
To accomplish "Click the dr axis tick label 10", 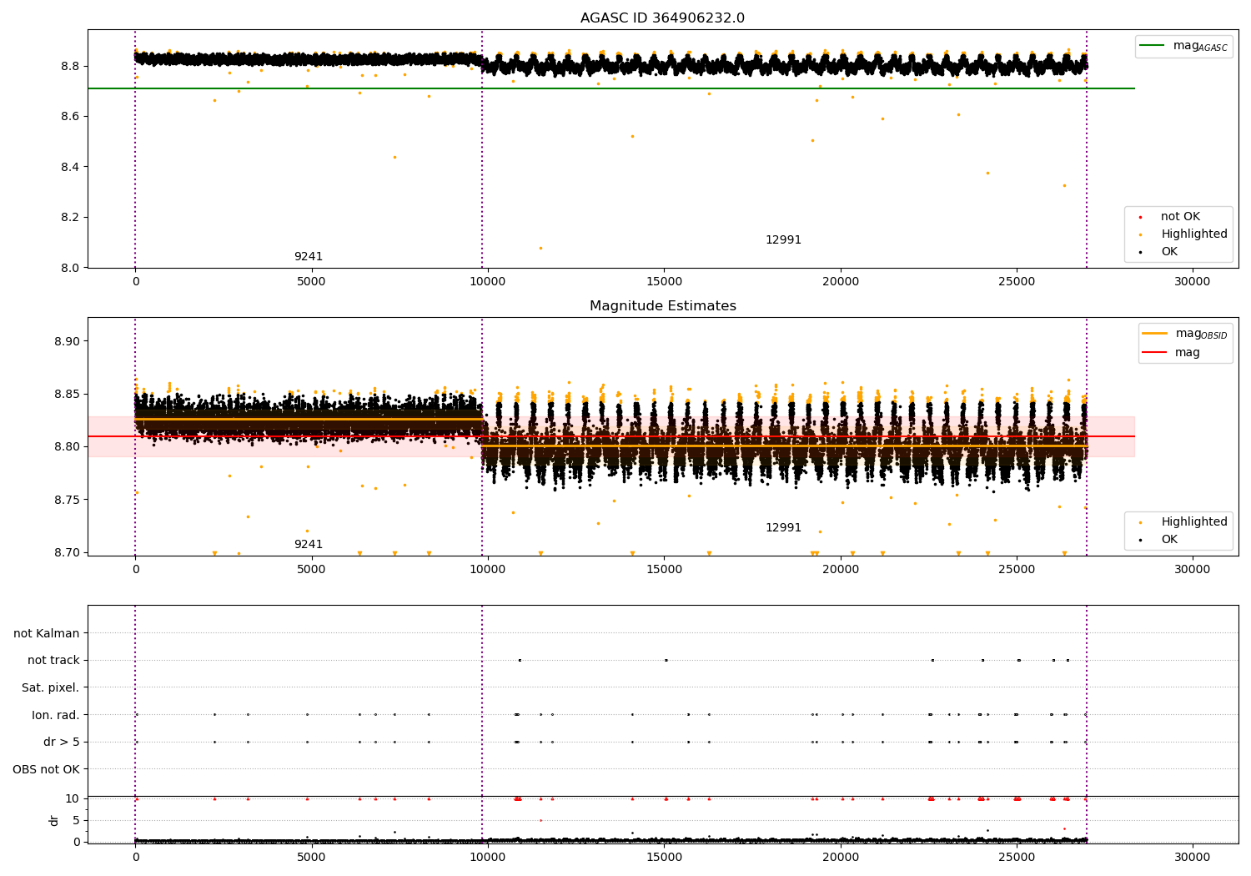I will (73, 798).
